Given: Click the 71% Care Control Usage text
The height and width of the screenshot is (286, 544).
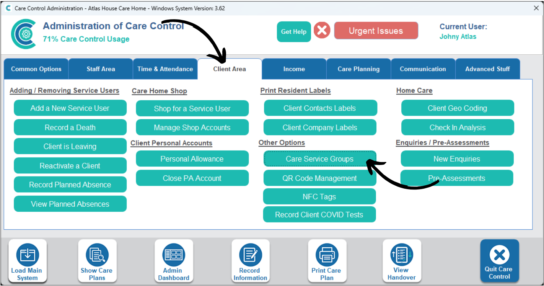Looking at the screenshot, I should coord(86,39).
